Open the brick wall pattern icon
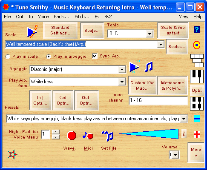This screenshot has height=170, width=207. click(x=197, y=61)
